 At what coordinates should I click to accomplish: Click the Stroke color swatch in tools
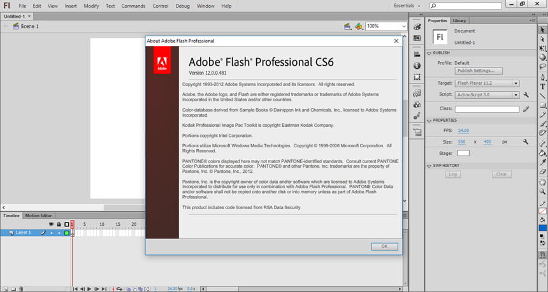point(543,211)
